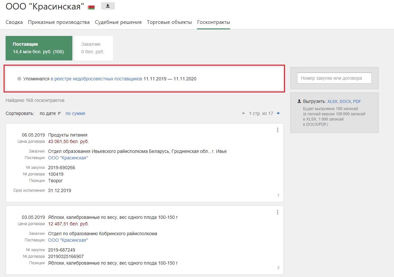Click the sort direction icon next to по дате
The image size is (394, 277).
pos(59,113)
